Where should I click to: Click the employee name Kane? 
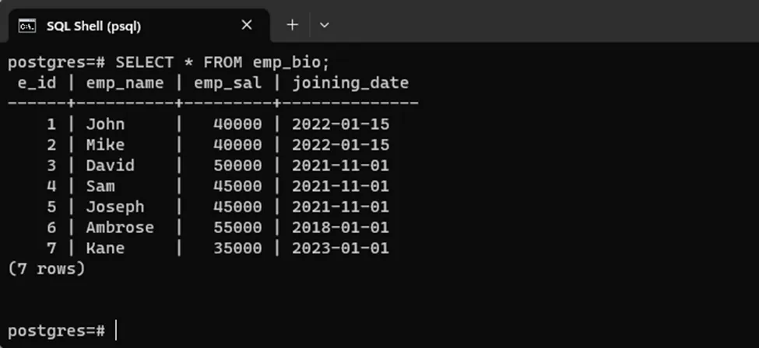(105, 249)
